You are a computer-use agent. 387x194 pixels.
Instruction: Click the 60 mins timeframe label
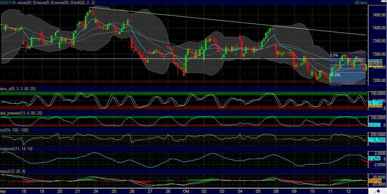tap(361, 2)
